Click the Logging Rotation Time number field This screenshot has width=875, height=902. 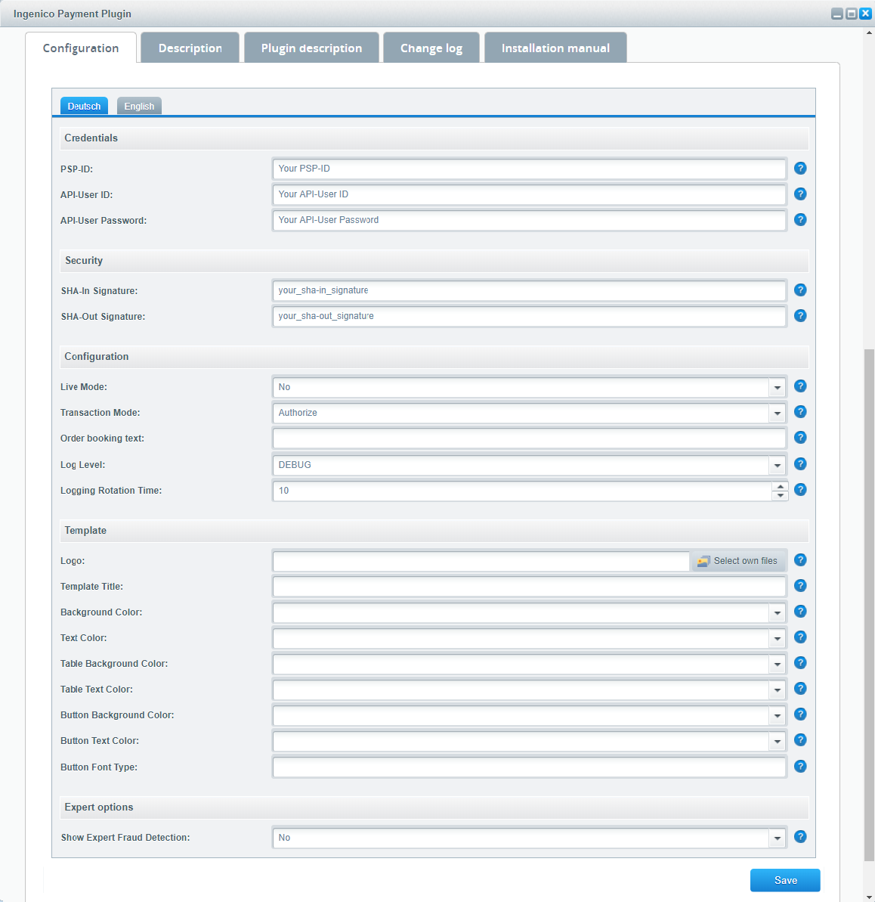click(x=522, y=491)
